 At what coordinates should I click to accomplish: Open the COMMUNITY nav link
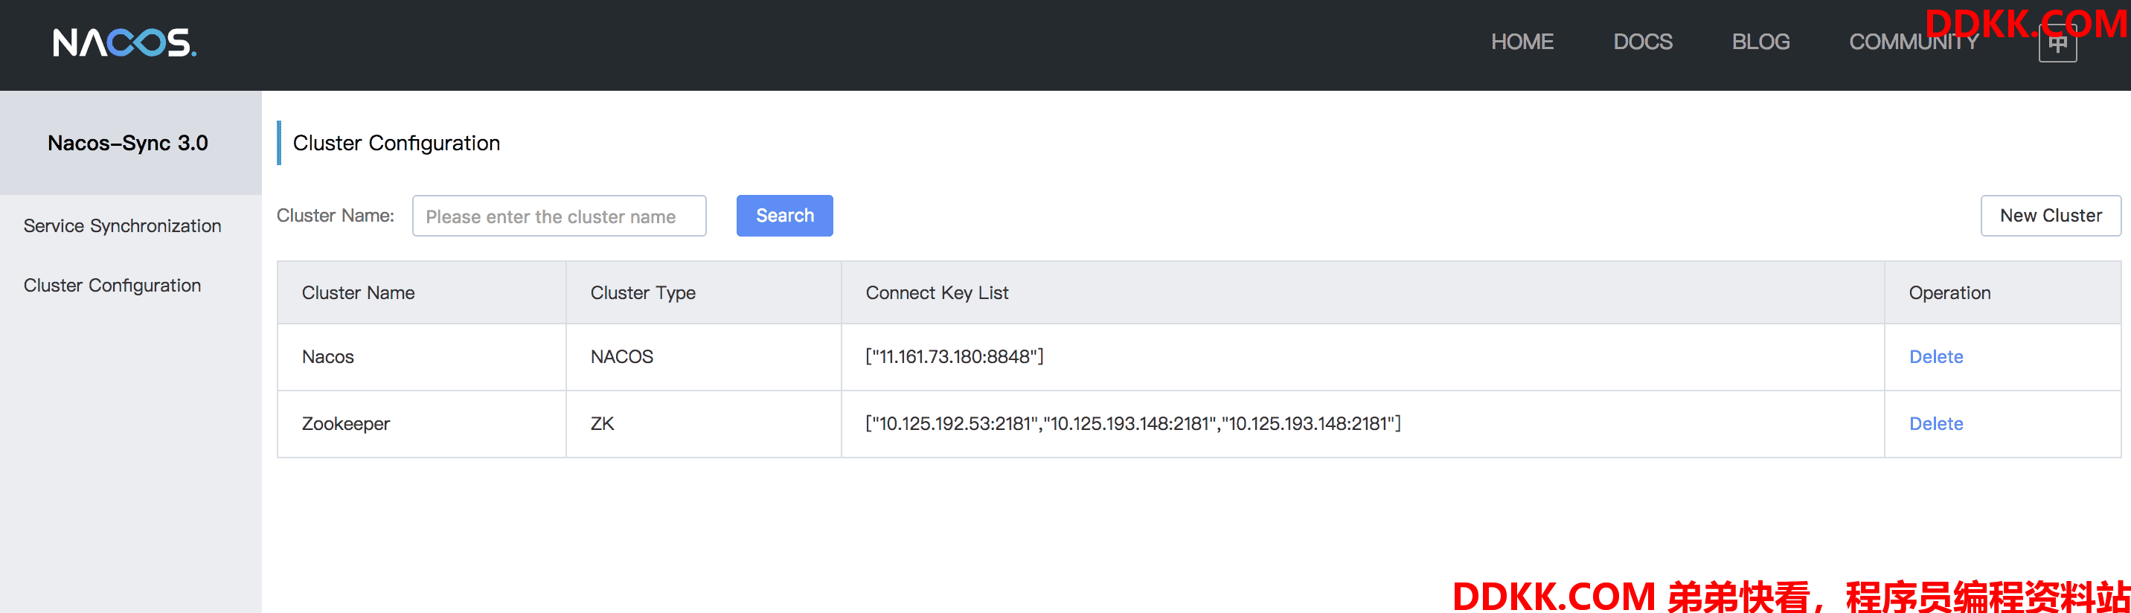[1914, 42]
